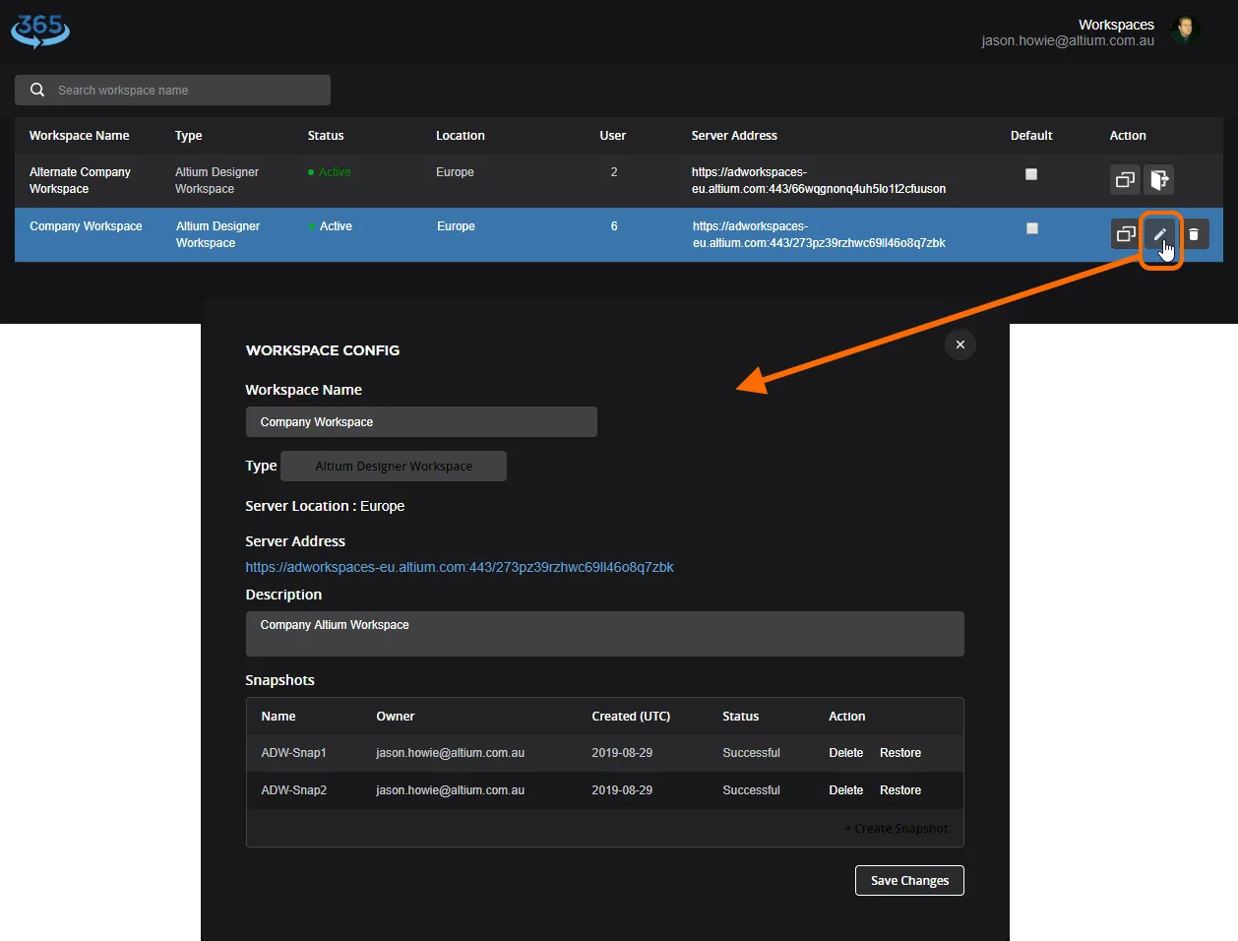Edit Company Workspace using pencil icon
This screenshot has height=941, width=1238.
click(x=1160, y=234)
